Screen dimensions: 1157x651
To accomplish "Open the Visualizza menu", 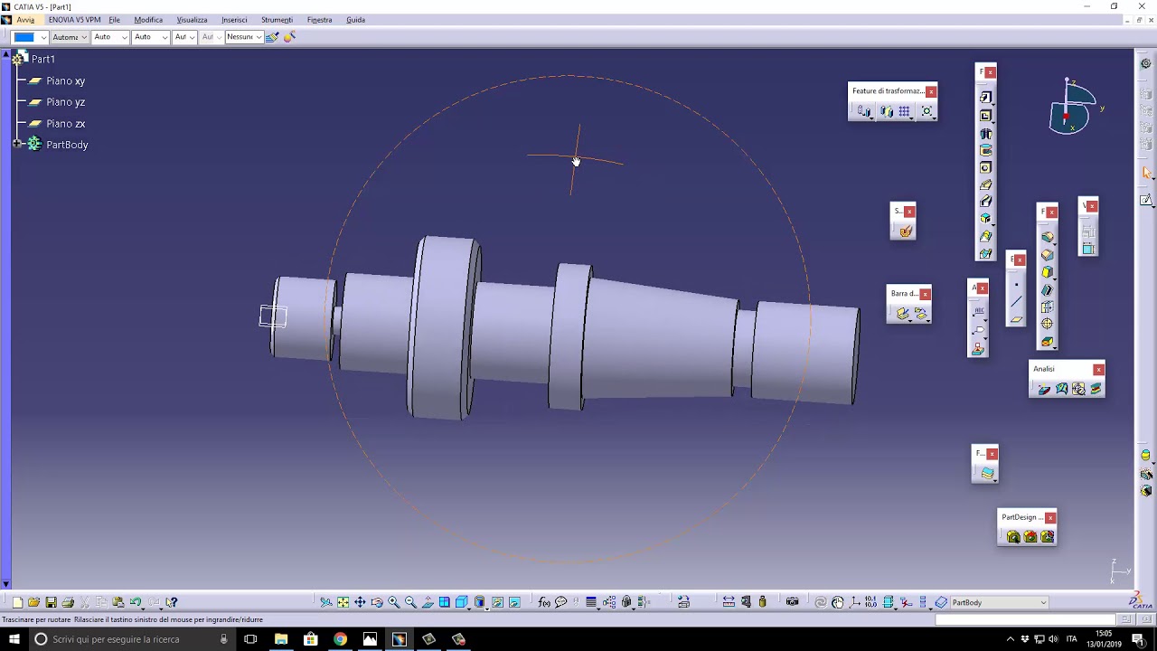I will pyautogui.click(x=192, y=20).
